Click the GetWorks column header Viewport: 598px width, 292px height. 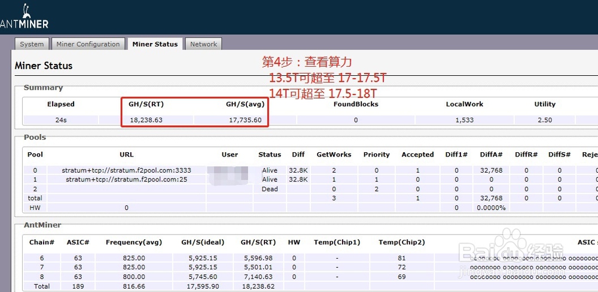(334, 155)
